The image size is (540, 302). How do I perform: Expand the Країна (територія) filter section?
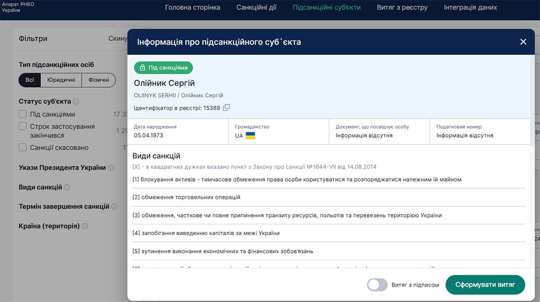pos(49,226)
